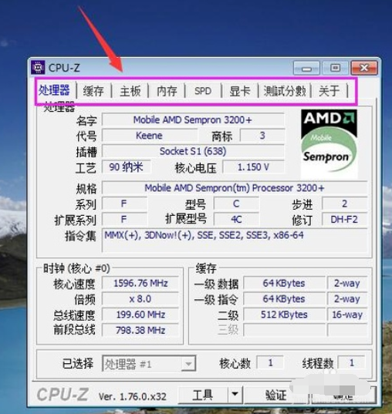Viewport: 392px width, 414px height.
Task: Click the core speed value 1596.76 MHz
Action: [140, 283]
